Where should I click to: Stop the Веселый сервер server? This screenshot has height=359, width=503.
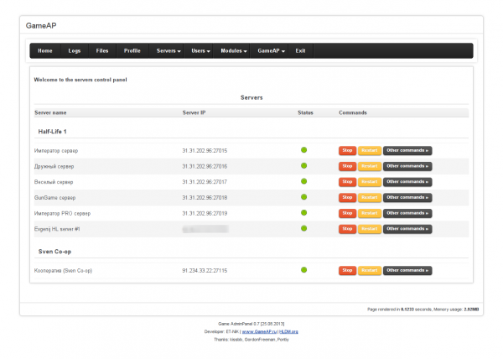[x=347, y=182]
